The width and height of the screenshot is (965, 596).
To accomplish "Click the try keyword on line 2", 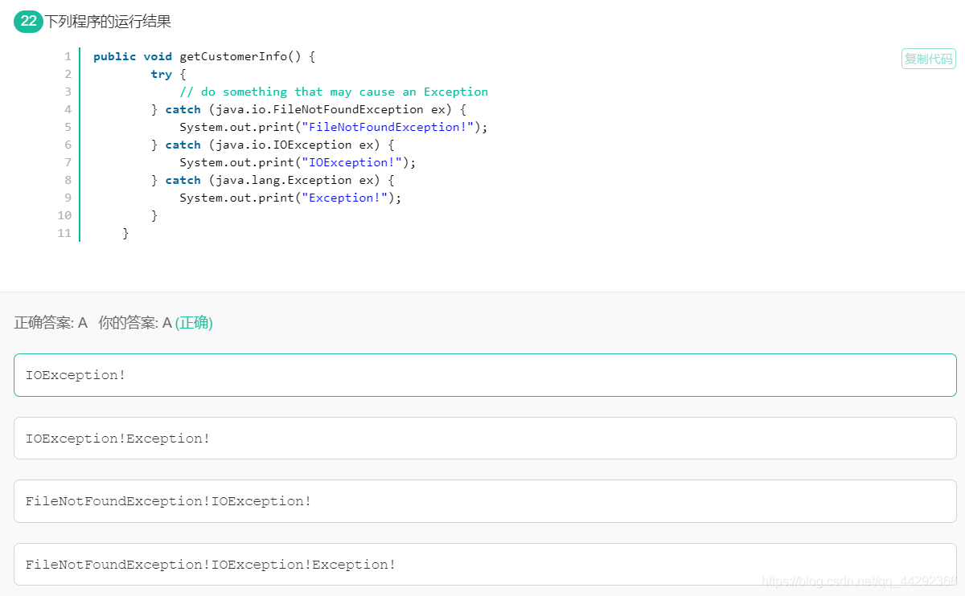I will (161, 74).
